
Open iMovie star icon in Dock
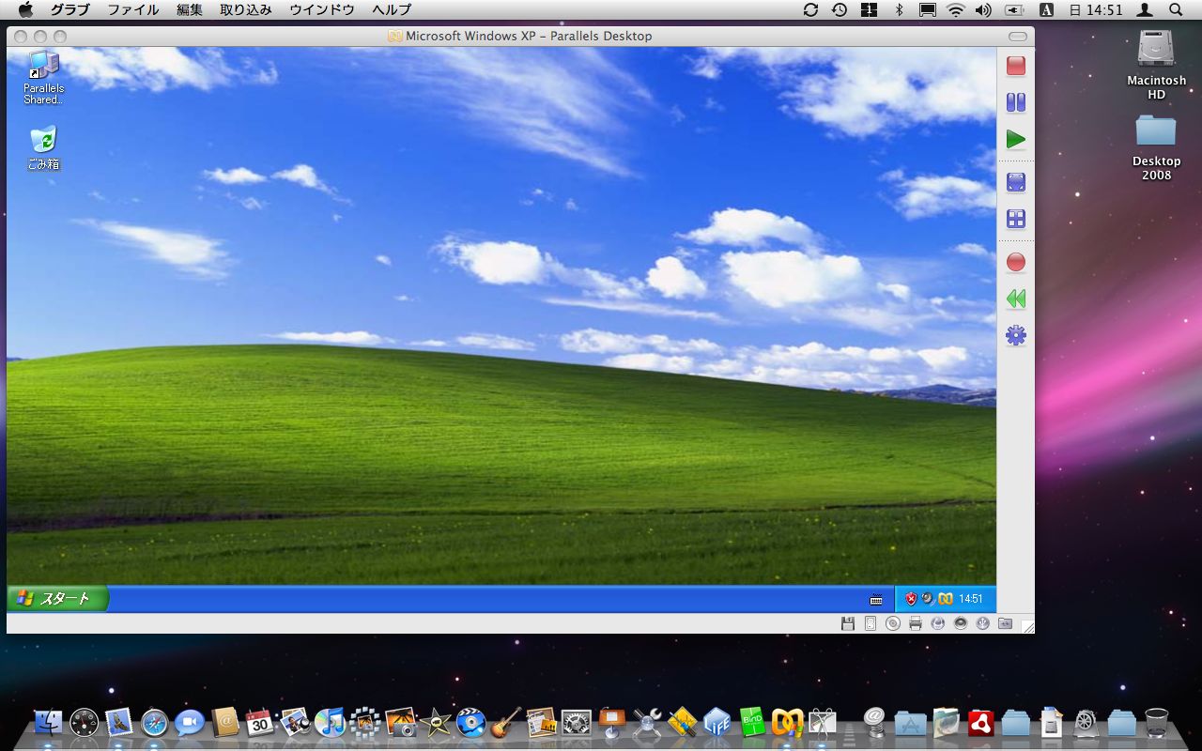pos(435,722)
